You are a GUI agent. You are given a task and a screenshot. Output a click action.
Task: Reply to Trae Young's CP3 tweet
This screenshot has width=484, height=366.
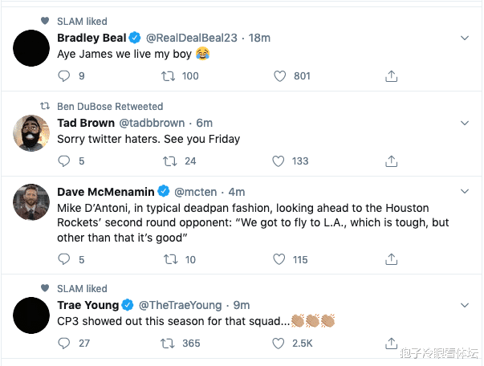(65, 344)
